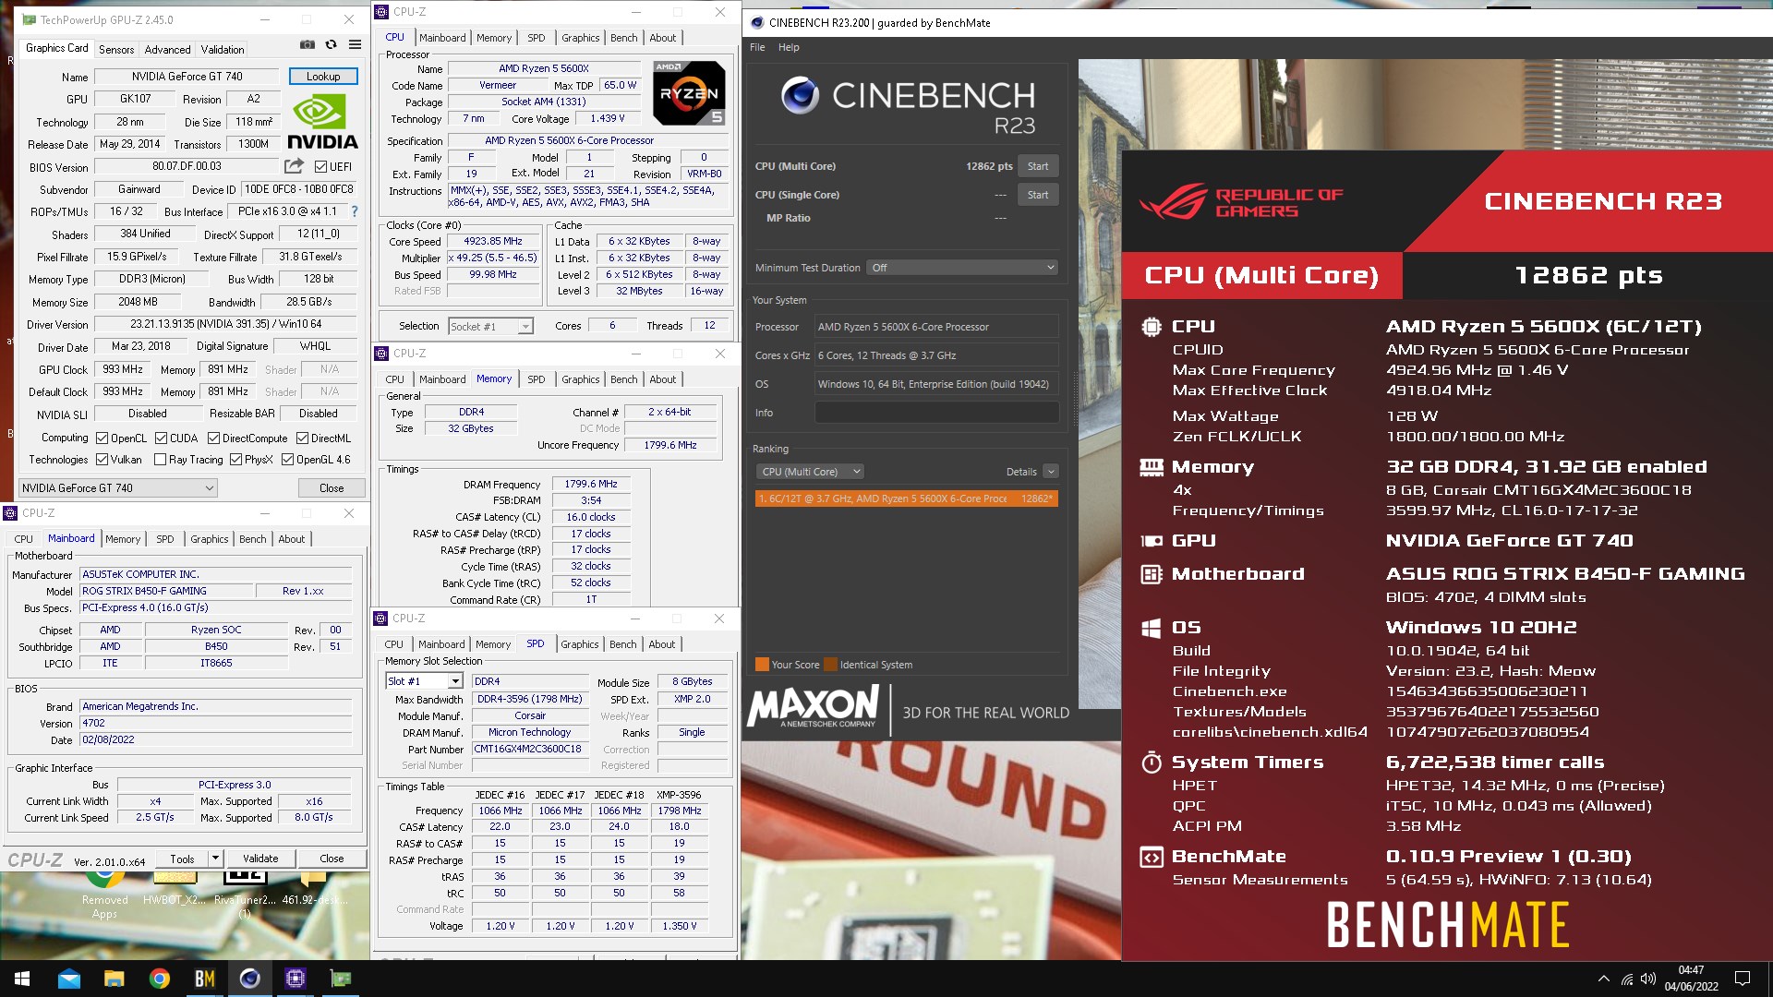Image resolution: width=1773 pixels, height=997 pixels.
Task: Show hidden system tray icons
Action: point(1603,979)
